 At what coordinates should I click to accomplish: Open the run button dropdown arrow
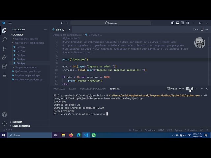tap(197, 29)
